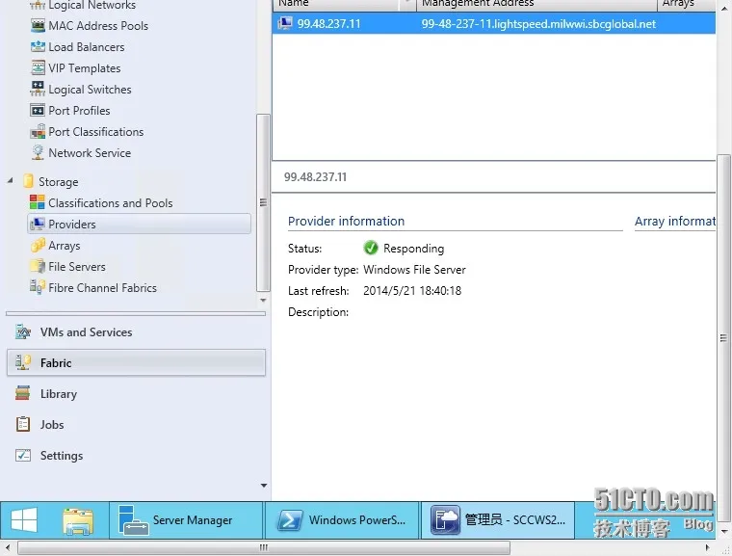Click the VIP Templates icon
The width and height of the screenshot is (732, 556).
(x=38, y=67)
